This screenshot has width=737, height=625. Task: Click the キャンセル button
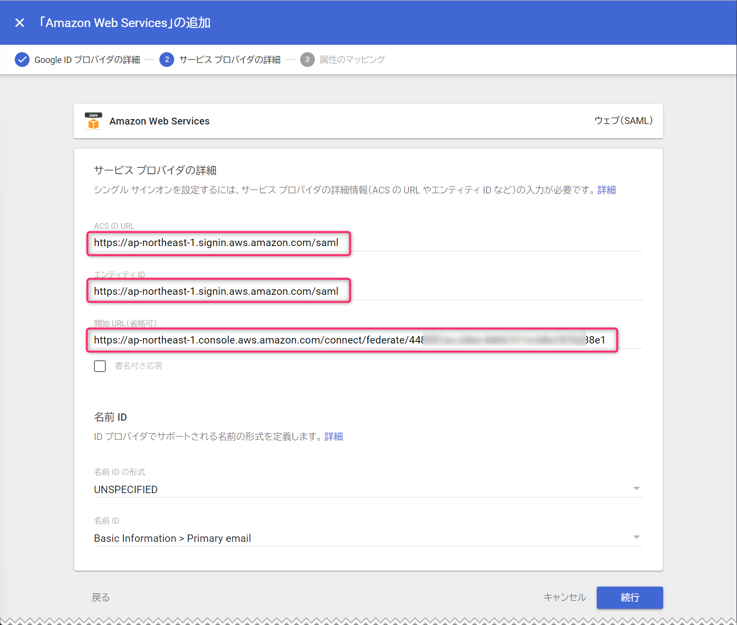(565, 597)
